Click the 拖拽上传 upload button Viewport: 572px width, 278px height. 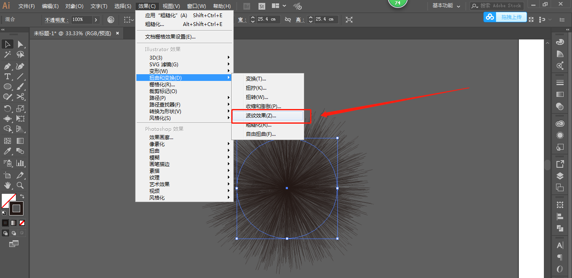505,17
